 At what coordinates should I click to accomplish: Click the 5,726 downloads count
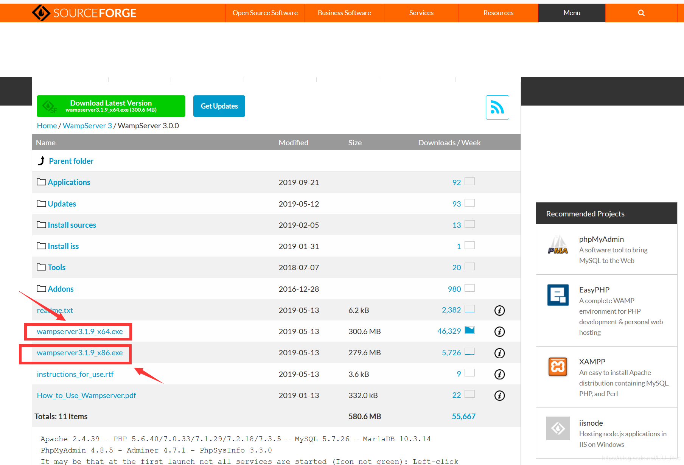tap(451, 353)
